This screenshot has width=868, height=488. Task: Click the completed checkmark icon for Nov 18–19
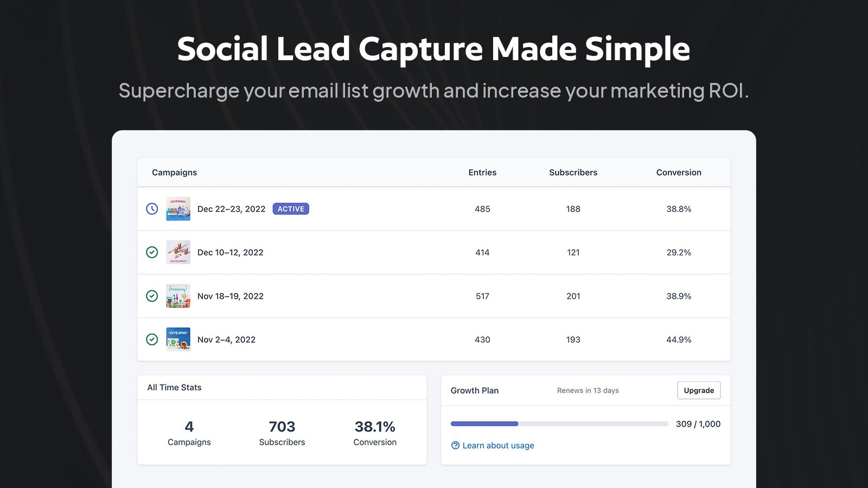(x=152, y=296)
